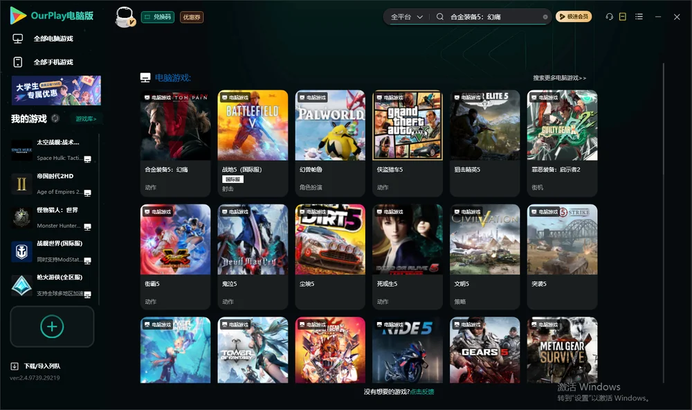
Task: Select 太空战舰:战术 in my games list
Action: (53, 150)
